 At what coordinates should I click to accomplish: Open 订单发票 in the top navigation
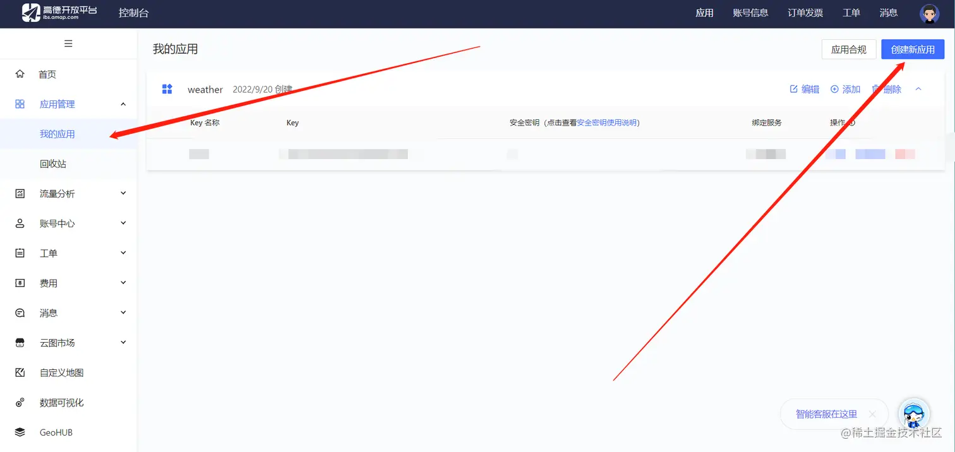pyautogui.click(x=805, y=13)
